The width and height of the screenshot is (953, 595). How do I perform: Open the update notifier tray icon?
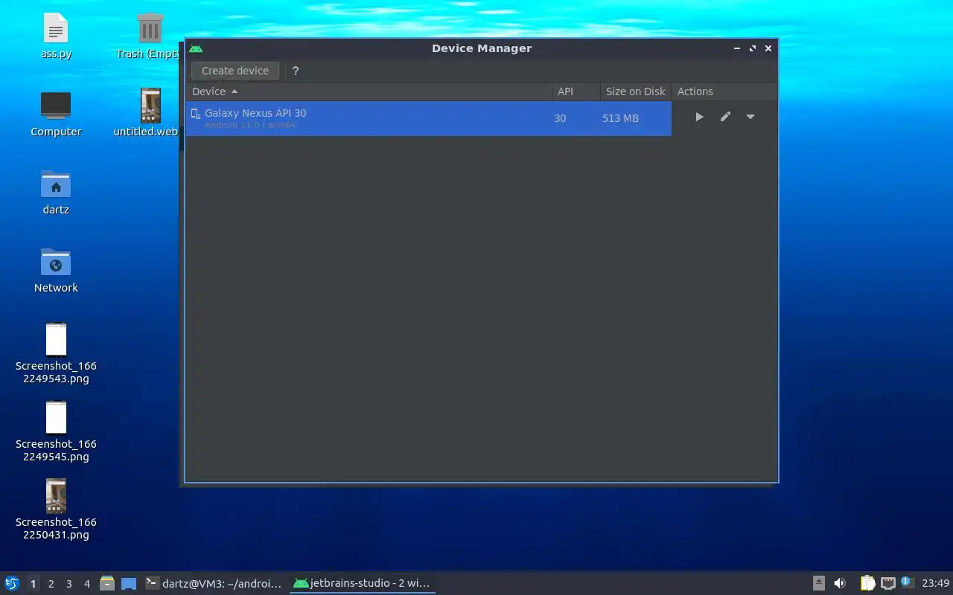906,582
